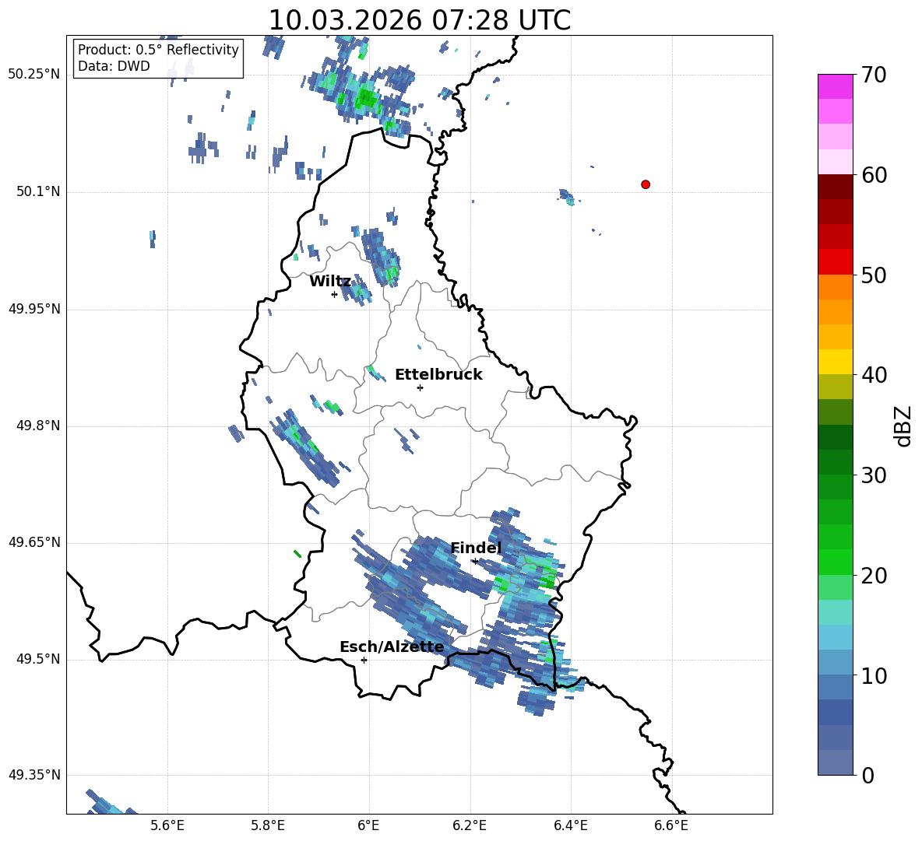The image size is (922, 841).
Task: Click the 6.4°E longitude label
Action: pyautogui.click(x=570, y=825)
